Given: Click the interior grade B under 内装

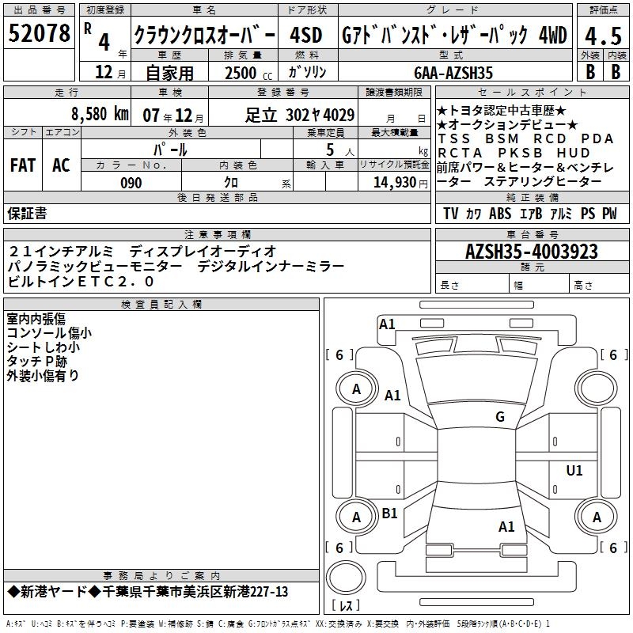Looking at the screenshot, I should click(x=616, y=72).
